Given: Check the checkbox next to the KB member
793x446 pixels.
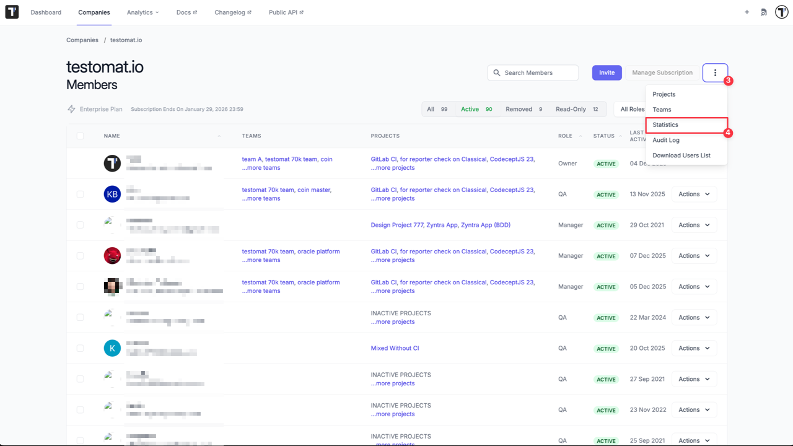Looking at the screenshot, I should (x=79, y=194).
